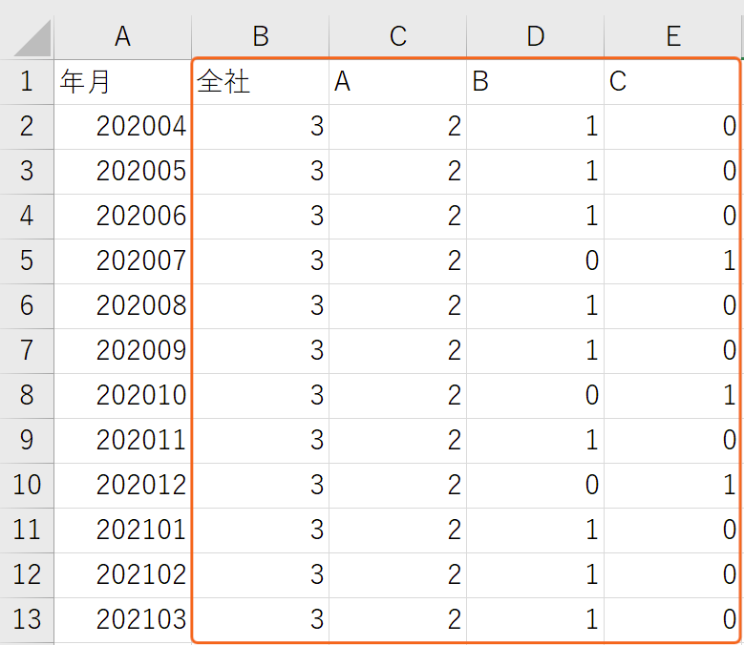The height and width of the screenshot is (645, 744).
Task: Select column E header
Action: click(x=673, y=37)
